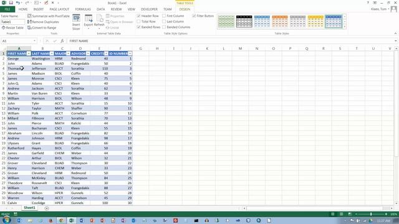This screenshot has height=224, width=399.
Task: Toggle the Filter Button checkbox
Action: coord(194,16)
